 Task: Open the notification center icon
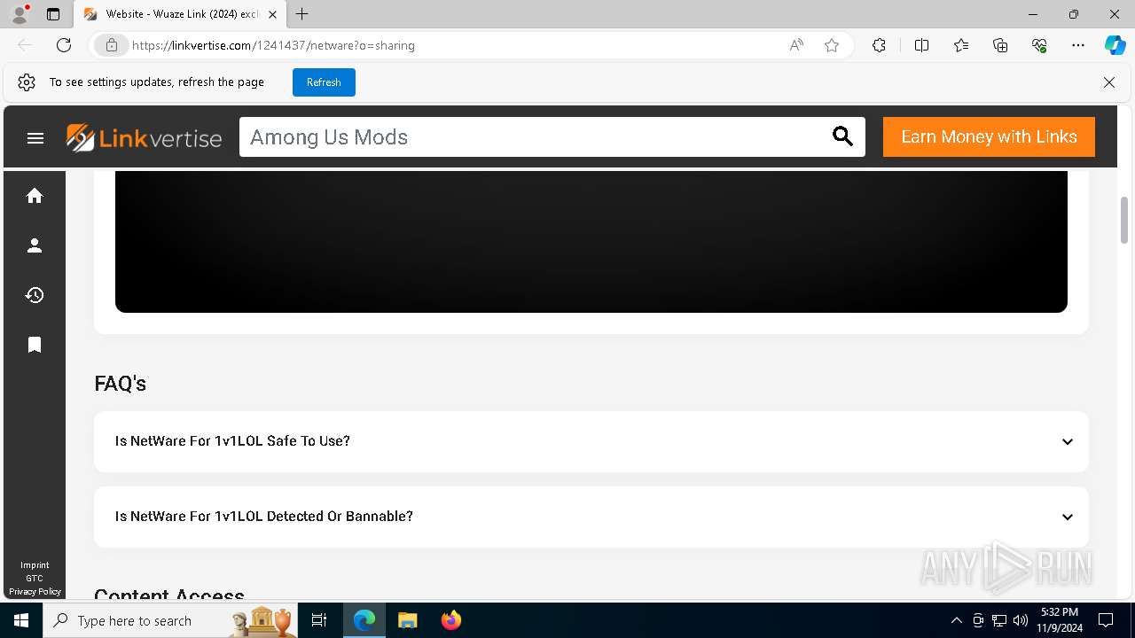coord(1106,620)
